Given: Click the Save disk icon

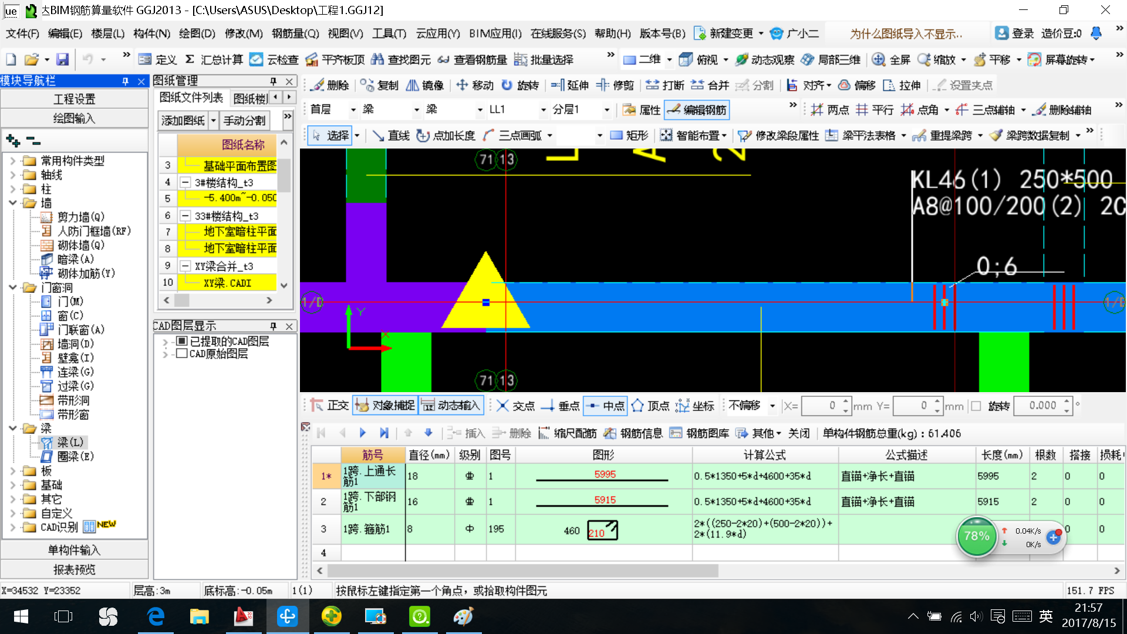Looking at the screenshot, I should [62, 59].
